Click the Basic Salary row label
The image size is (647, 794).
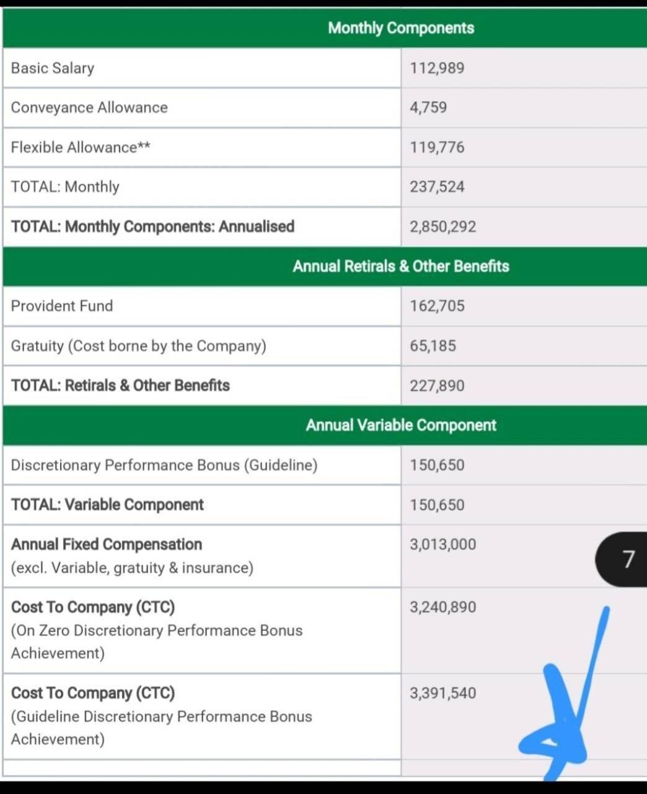[x=53, y=68]
